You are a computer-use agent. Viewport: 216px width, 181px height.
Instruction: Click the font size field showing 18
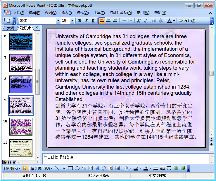click(66, 21)
